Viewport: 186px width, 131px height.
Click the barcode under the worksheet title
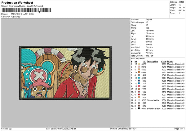pyautogui.click(x=26, y=10)
